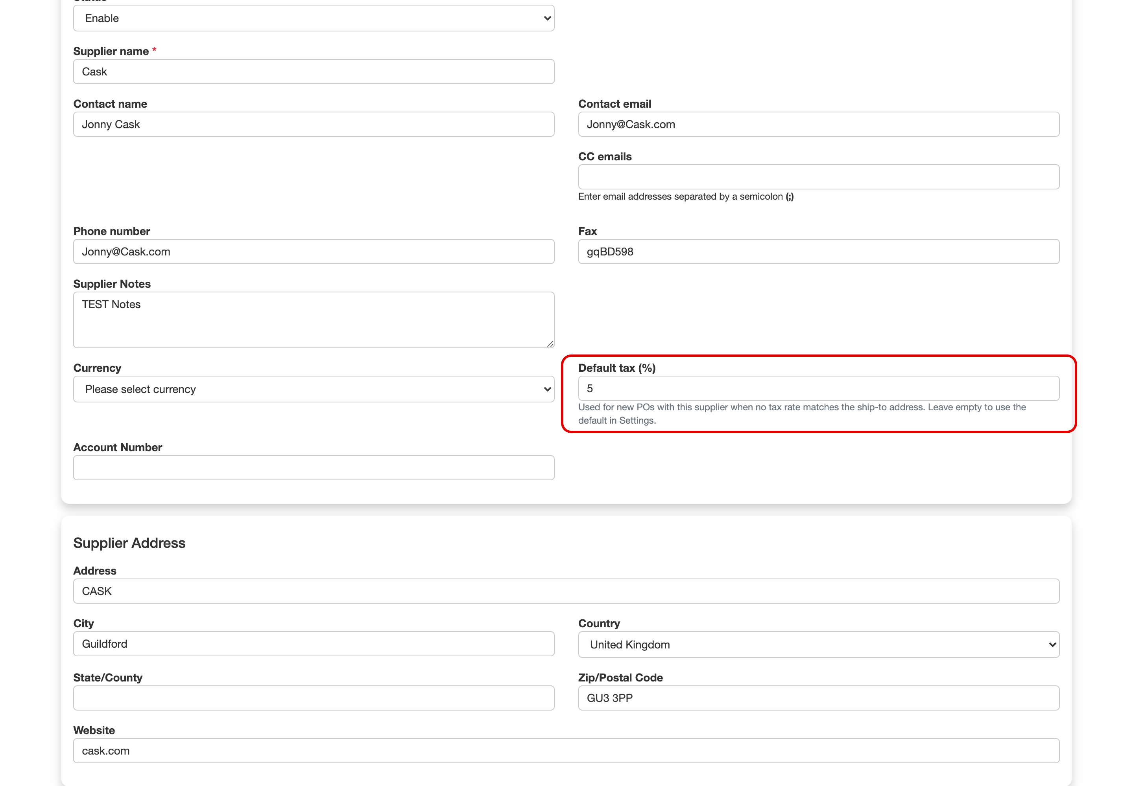Edit the Contact name field with Jonny Cask
This screenshot has width=1133, height=786.
tap(314, 124)
